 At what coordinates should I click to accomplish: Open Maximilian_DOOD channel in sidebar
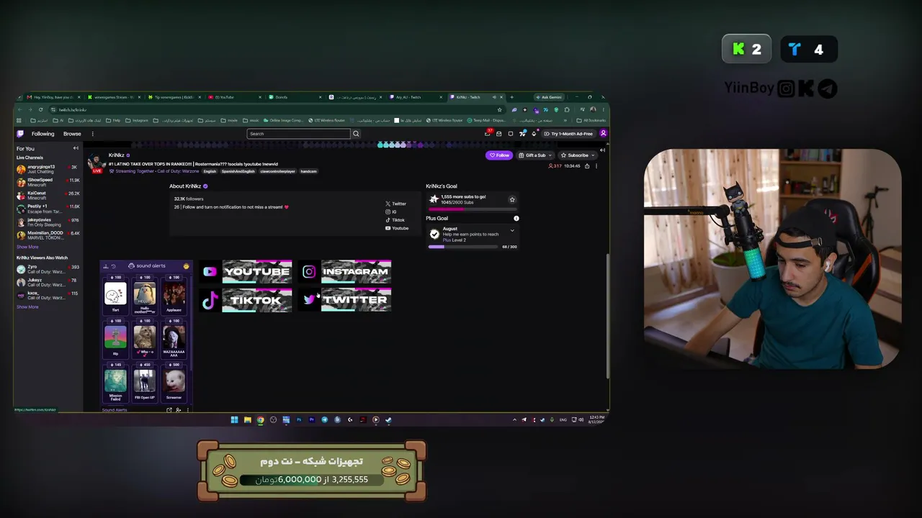click(x=48, y=235)
